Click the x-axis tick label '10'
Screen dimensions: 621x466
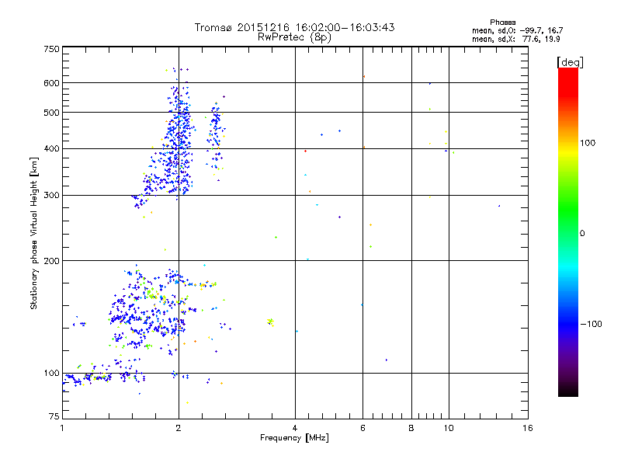(449, 428)
